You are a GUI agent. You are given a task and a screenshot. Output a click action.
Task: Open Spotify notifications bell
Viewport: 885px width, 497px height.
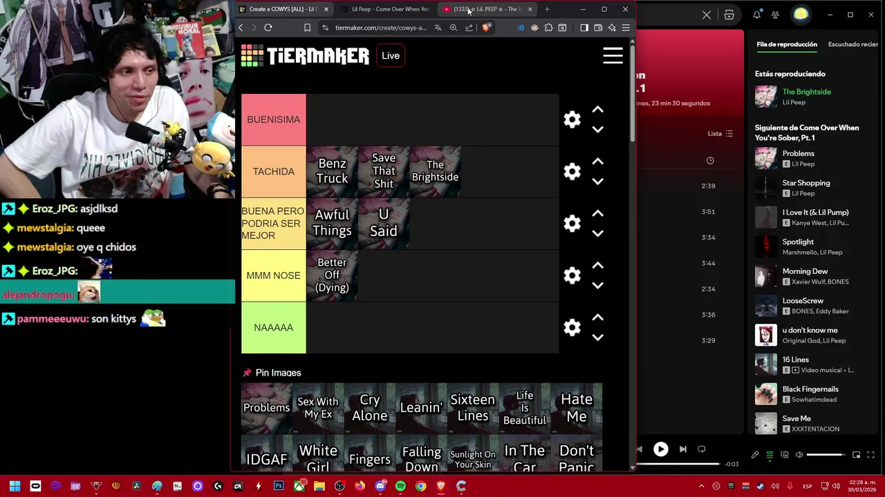pos(757,14)
